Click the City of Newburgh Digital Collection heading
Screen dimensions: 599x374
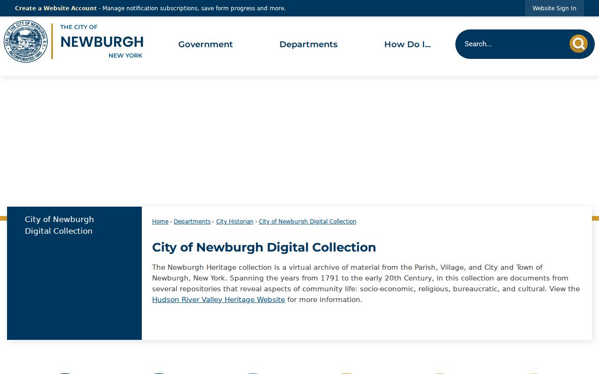pyautogui.click(x=264, y=247)
